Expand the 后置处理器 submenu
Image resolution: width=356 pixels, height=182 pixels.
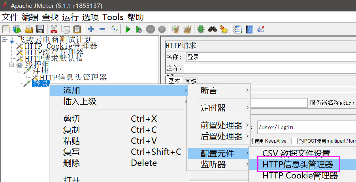(x=219, y=136)
